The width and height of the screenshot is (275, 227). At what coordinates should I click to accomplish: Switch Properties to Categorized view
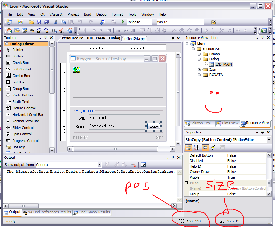[x=188, y=148]
